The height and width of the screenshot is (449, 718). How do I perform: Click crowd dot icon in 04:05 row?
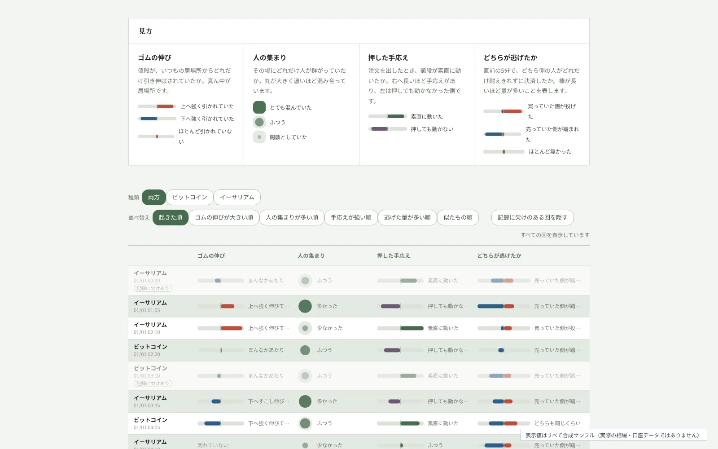(x=305, y=423)
